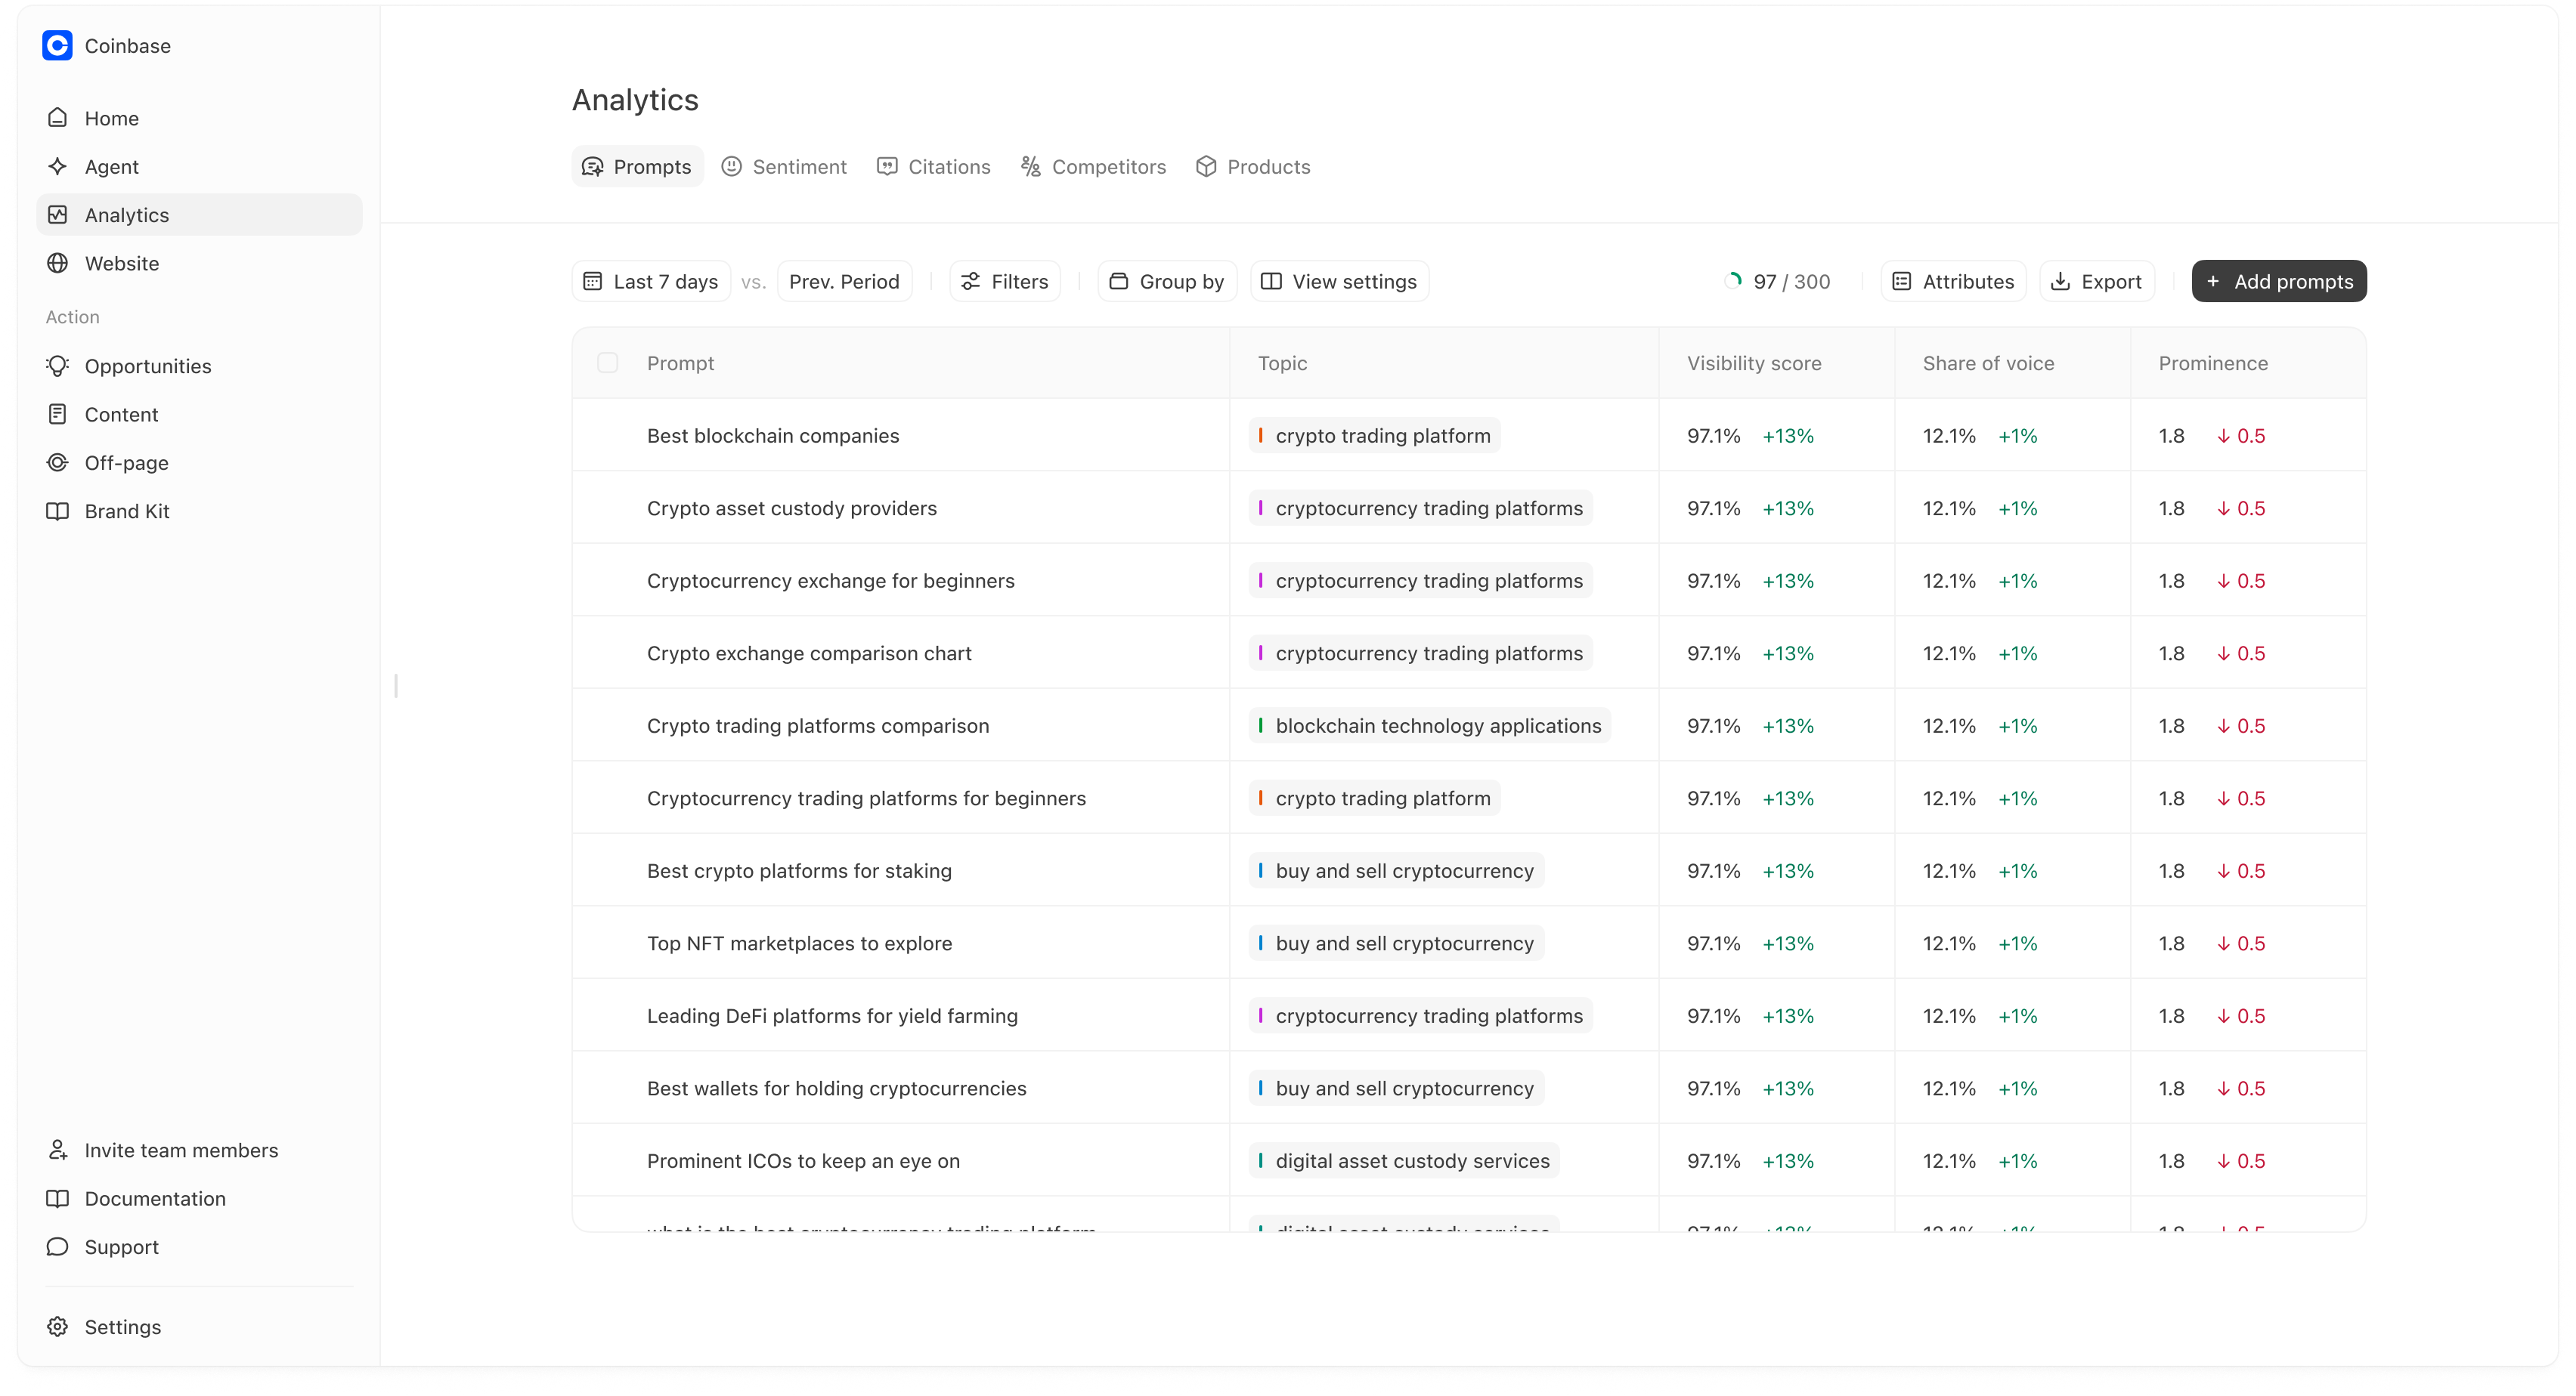Open Opportunities lightbulb icon in sidebar
Screen dimensions: 2576x1396
(x=58, y=366)
